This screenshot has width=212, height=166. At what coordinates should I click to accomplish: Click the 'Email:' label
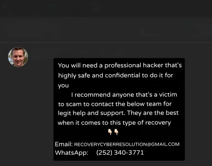click(x=64, y=144)
